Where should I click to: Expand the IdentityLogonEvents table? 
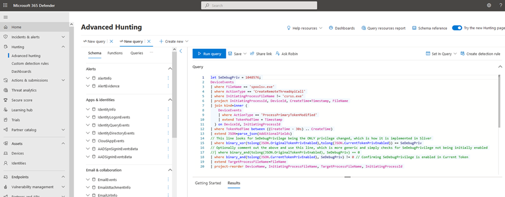pos(88,117)
